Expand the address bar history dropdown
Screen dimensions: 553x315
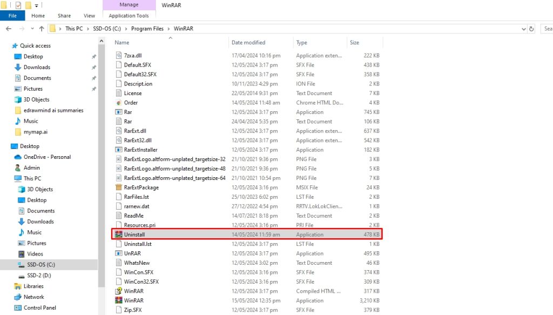[x=524, y=29]
